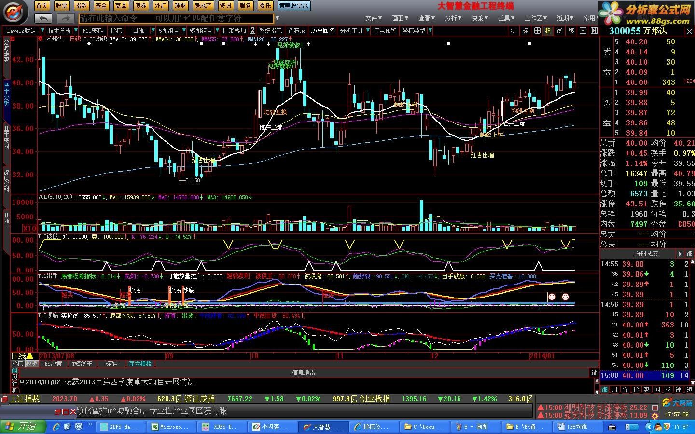Close the 300055 万邦达 quote panel

click(x=689, y=31)
